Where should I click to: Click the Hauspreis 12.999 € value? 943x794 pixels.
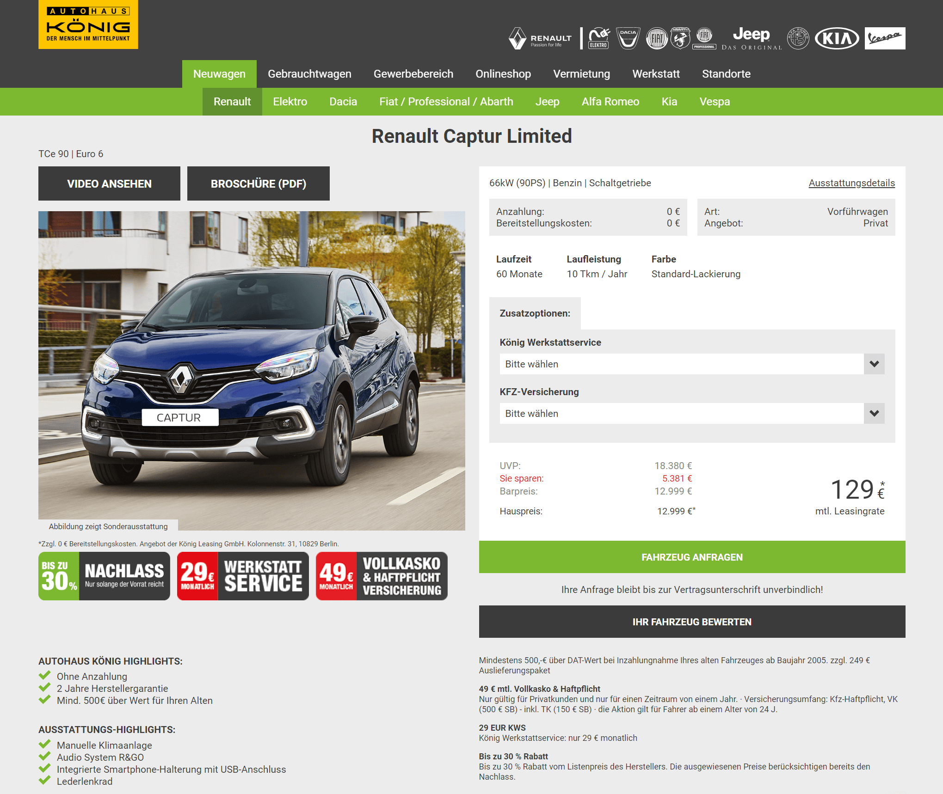tap(676, 511)
